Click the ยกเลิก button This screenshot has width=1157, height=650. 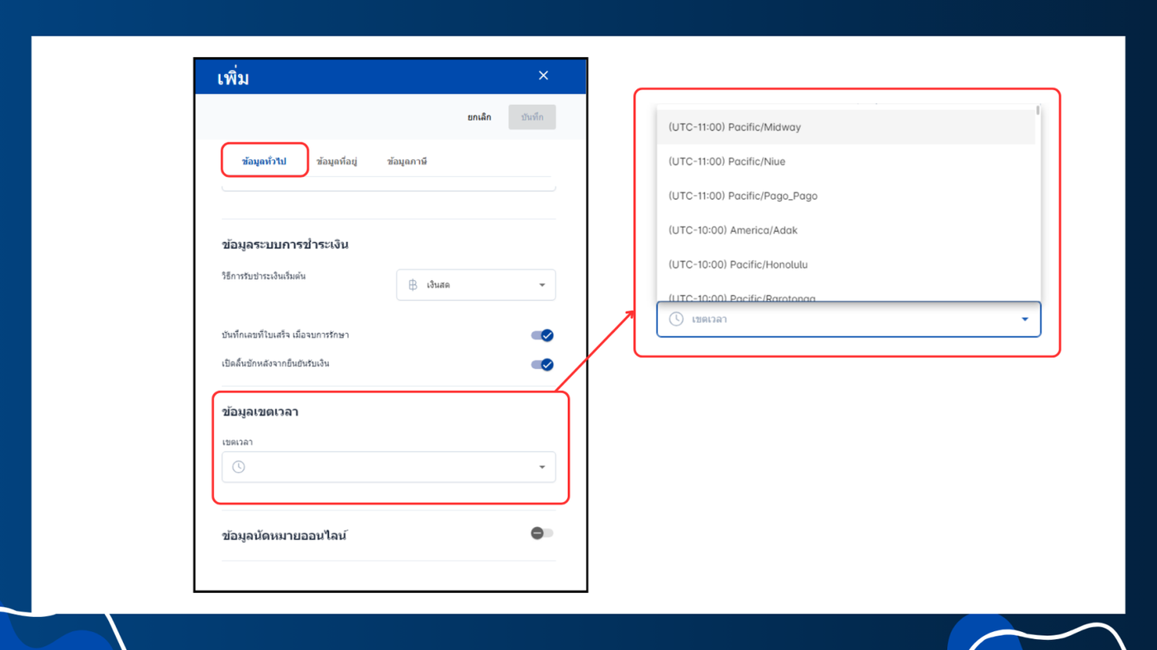coord(479,117)
